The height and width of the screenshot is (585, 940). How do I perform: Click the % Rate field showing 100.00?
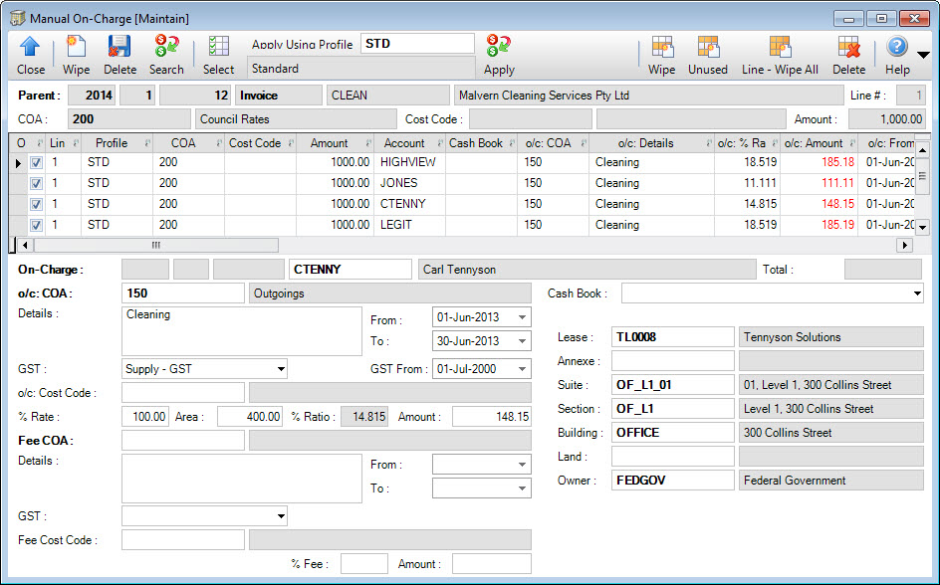click(145, 417)
